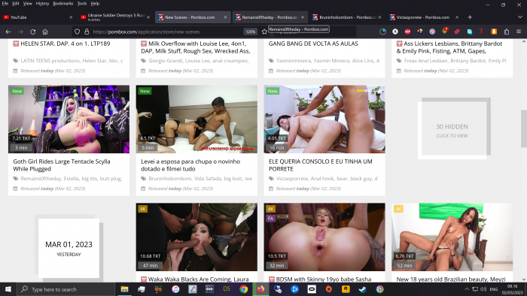Click the Windows taskbar search box
This screenshot has height=296, width=527.
65,289
